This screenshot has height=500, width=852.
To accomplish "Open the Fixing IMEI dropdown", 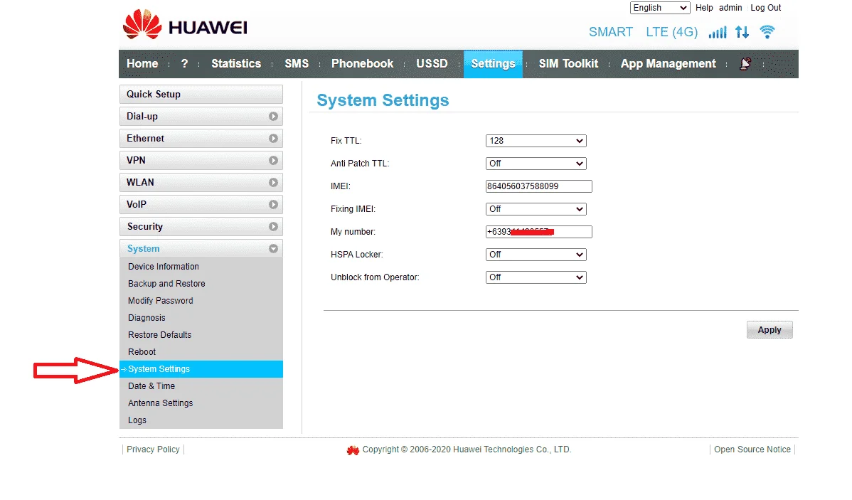I will 536,209.
